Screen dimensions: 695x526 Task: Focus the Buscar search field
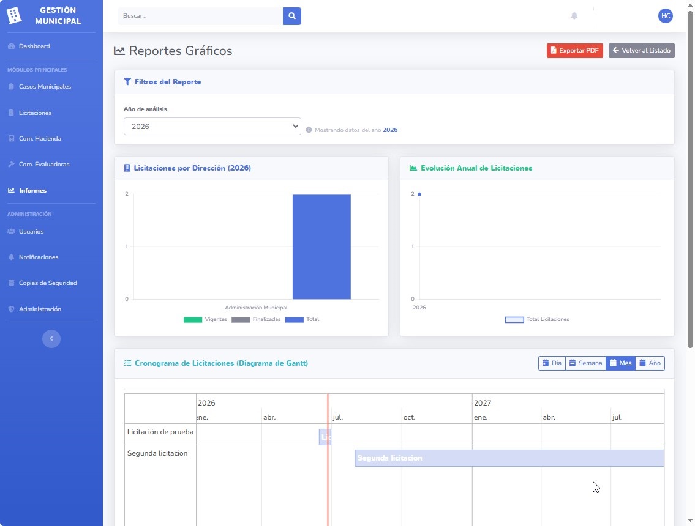[x=200, y=16]
